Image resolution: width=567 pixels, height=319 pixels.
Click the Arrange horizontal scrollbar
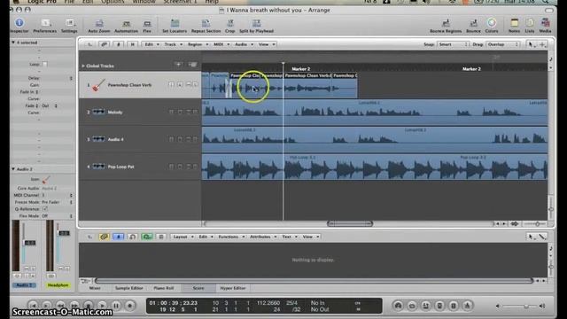[x=350, y=223]
